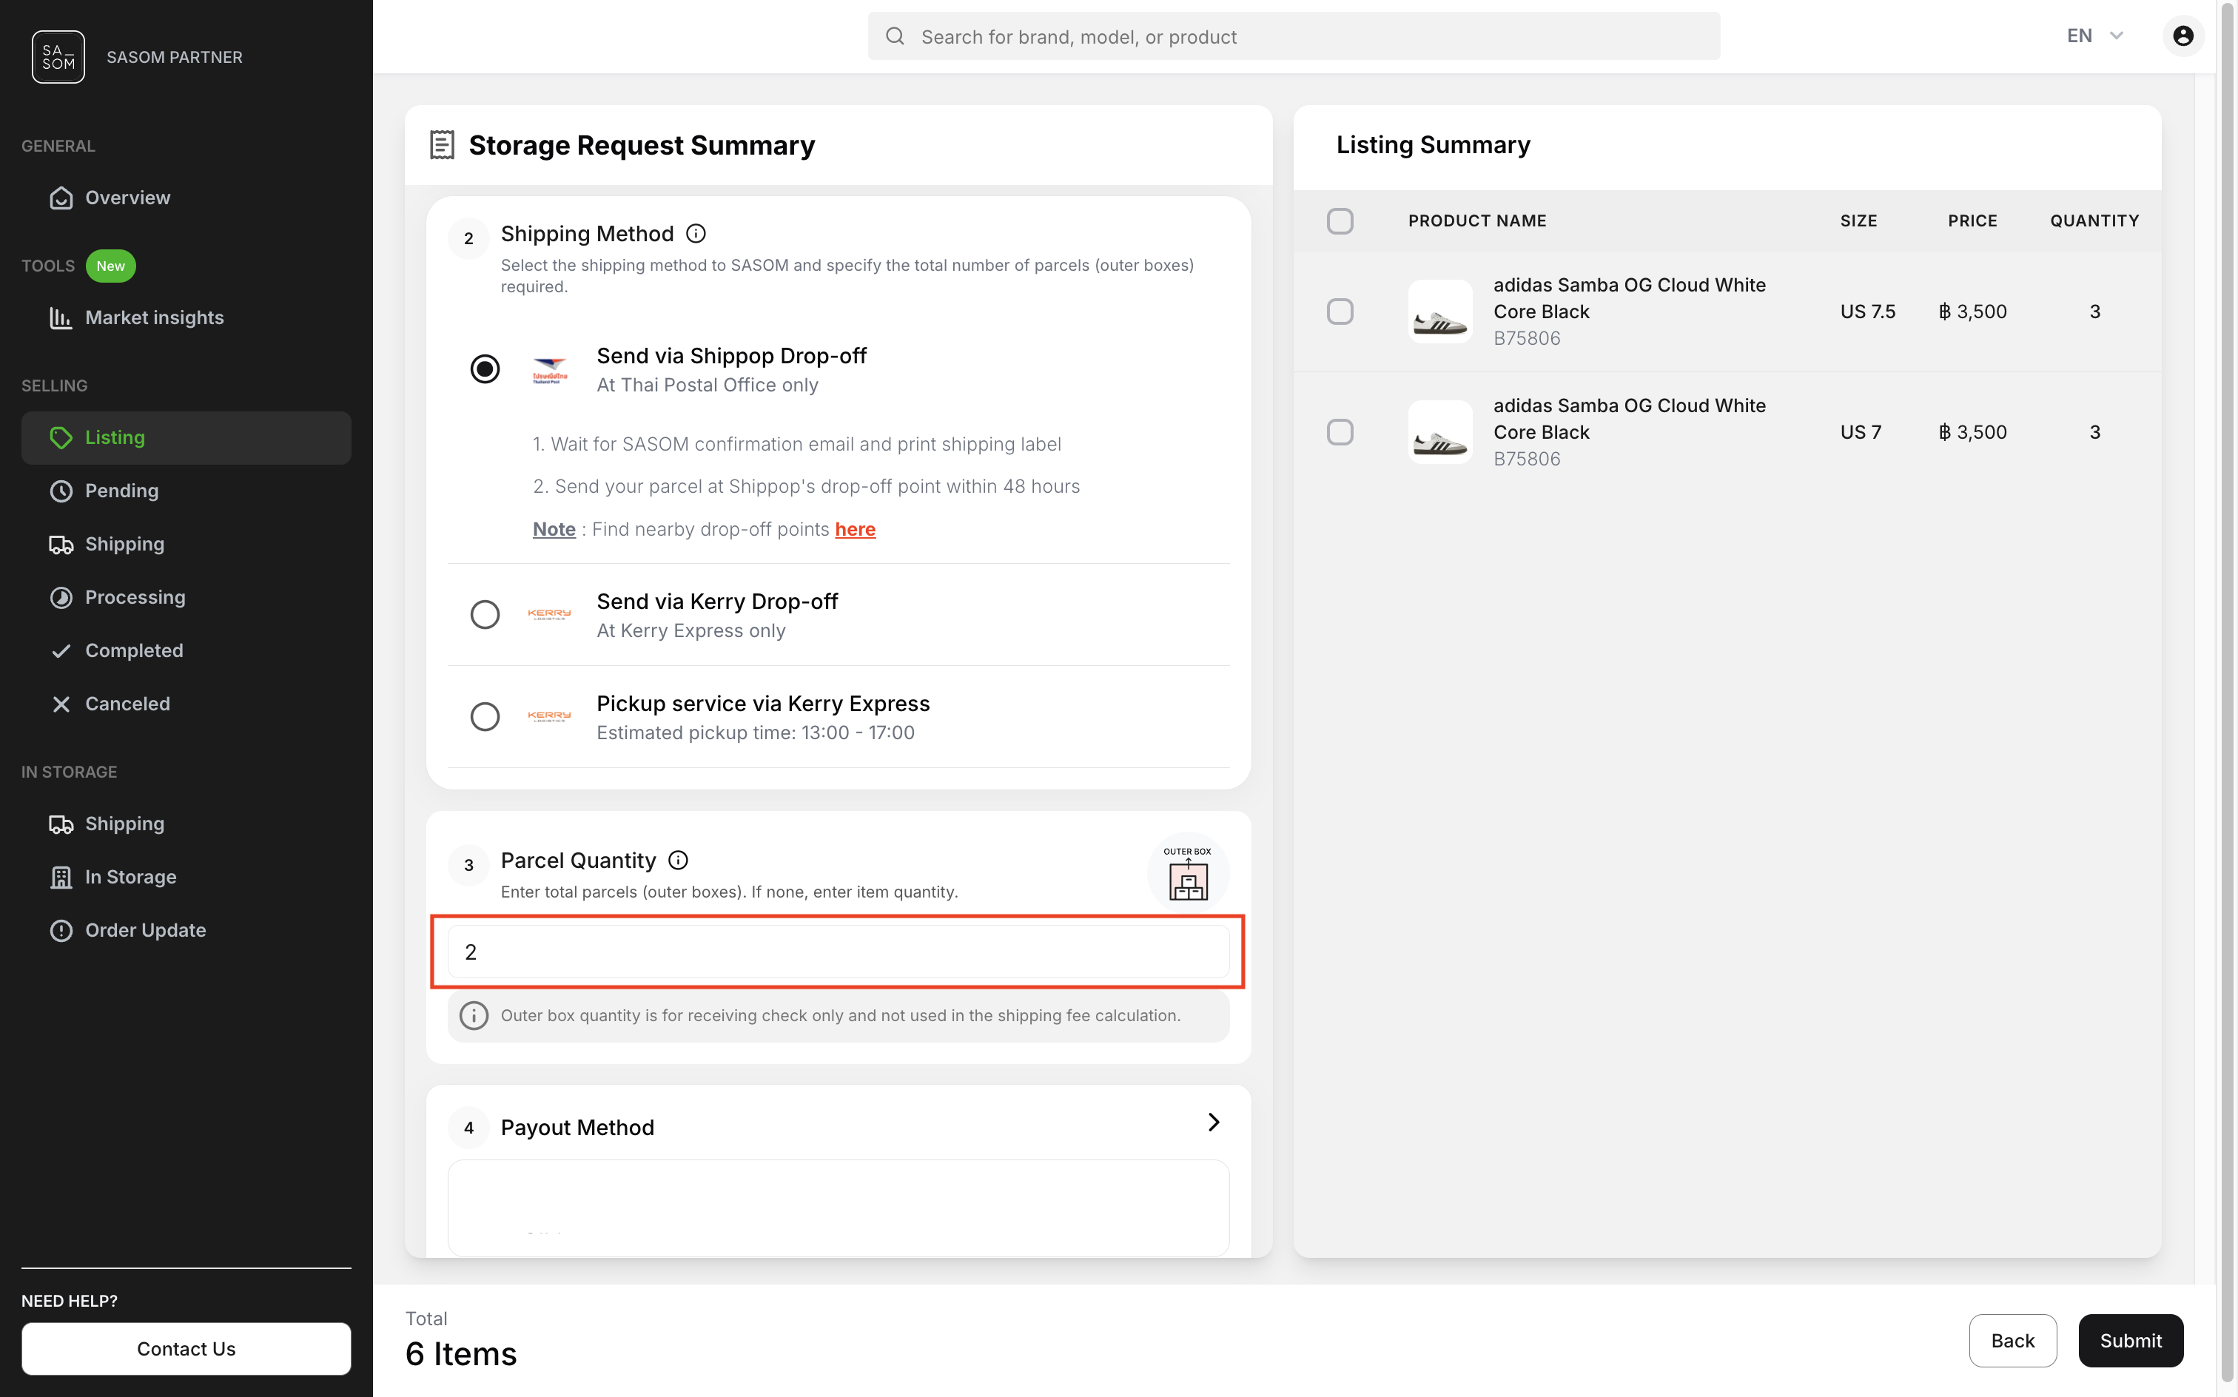Go to In Storage sidebar item
Viewport: 2238px width, 1397px height.
click(130, 877)
